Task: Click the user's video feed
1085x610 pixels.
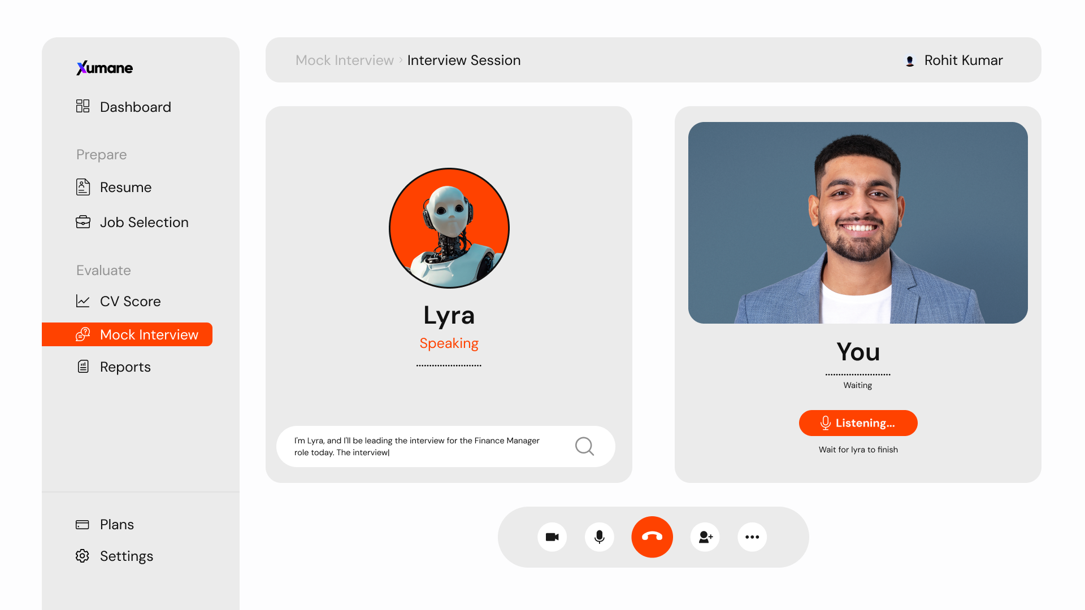Action: tap(858, 223)
